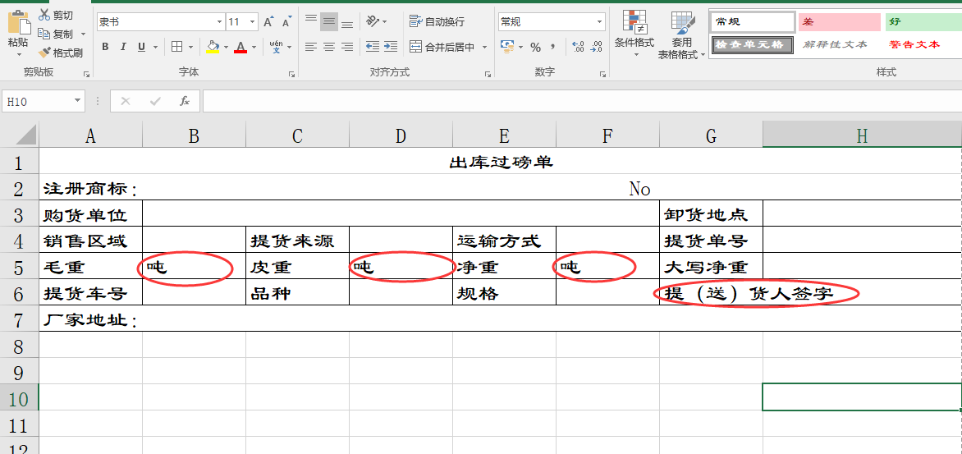
Task: Apply cell borders icon
Action: coord(176,47)
